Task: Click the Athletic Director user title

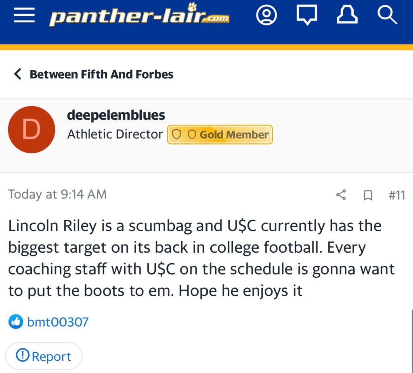Action: tap(115, 134)
